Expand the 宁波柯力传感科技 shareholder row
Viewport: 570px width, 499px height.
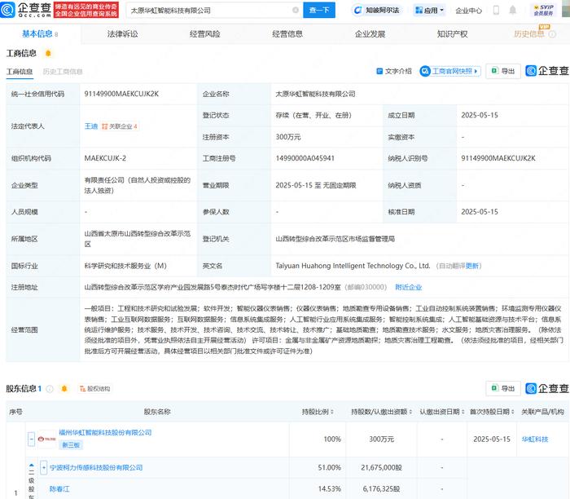coord(44,467)
